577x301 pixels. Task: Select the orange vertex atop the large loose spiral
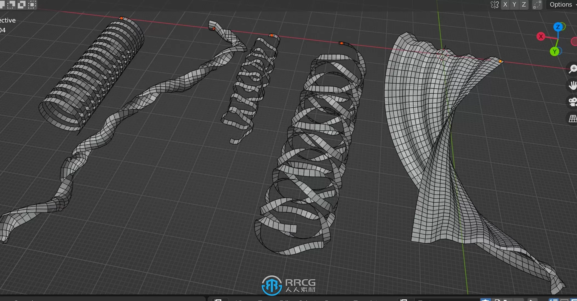tap(341, 43)
